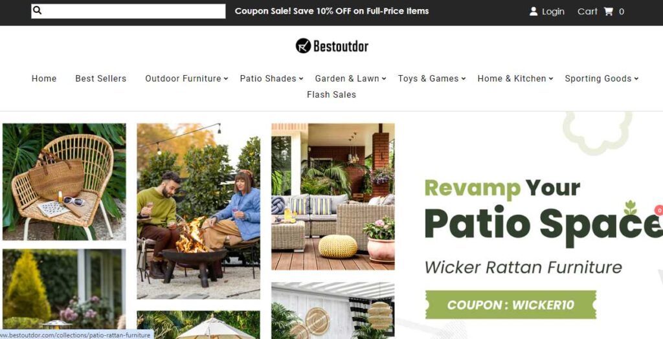Viewport: 663px width, 339px height.
Task: Focus the search input field
Action: coord(128,12)
